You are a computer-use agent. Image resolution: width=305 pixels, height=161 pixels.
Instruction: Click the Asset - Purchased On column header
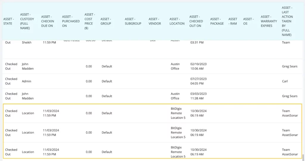(x=71, y=21)
